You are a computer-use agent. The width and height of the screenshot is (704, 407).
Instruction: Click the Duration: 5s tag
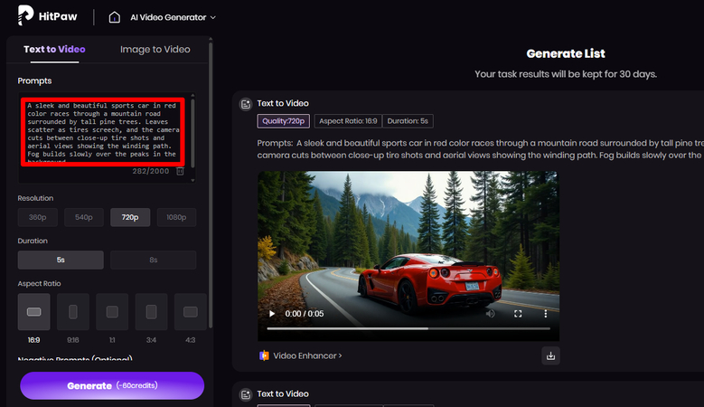click(x=408, y=121)
